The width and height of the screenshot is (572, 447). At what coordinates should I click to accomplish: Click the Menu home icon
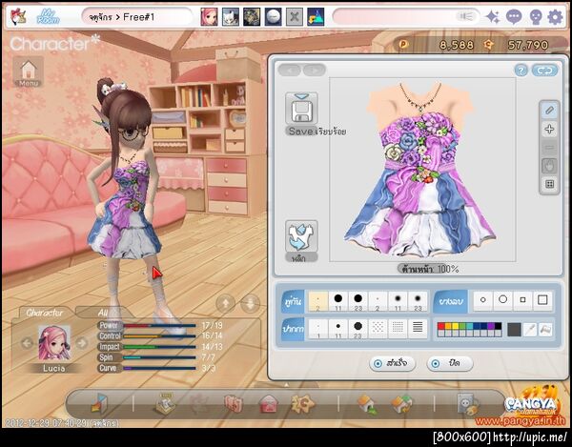pos(29,71)
